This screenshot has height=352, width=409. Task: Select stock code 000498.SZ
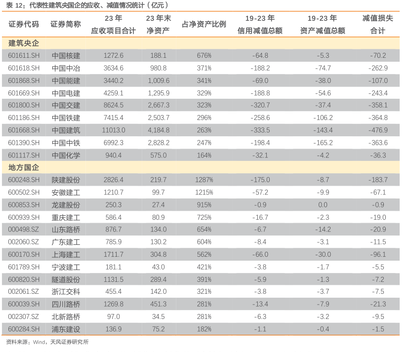[x=24, y=230]
